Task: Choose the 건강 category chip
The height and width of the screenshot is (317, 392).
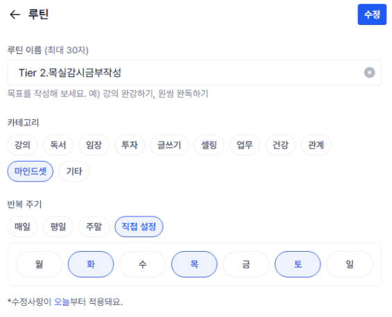Action: [x=280, y=145]
